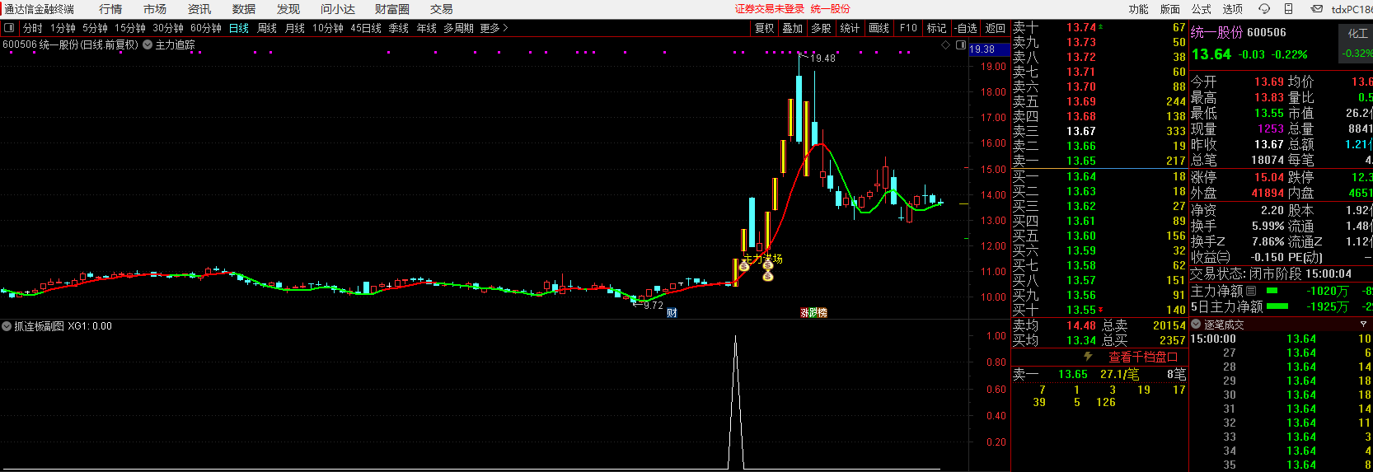Click the 涨股榜 marker under the chart
Screen dimensions: 1373x472
(813, 312)
